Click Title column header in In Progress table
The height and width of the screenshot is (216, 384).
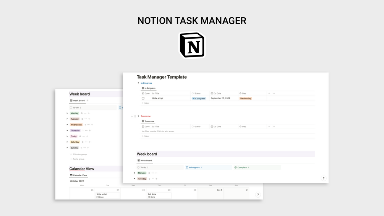(x=156, y=93)
